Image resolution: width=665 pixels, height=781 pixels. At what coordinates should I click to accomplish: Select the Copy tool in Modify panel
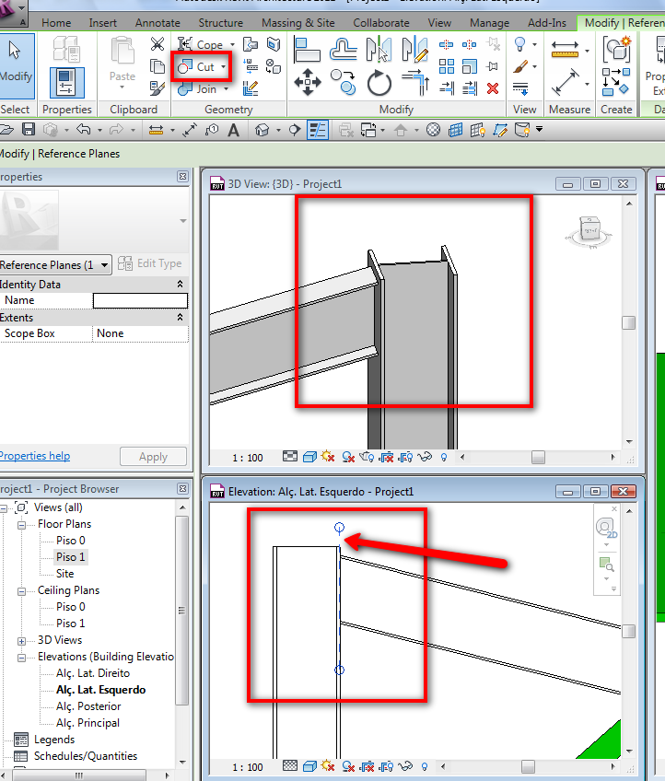(x=343, y=82)
